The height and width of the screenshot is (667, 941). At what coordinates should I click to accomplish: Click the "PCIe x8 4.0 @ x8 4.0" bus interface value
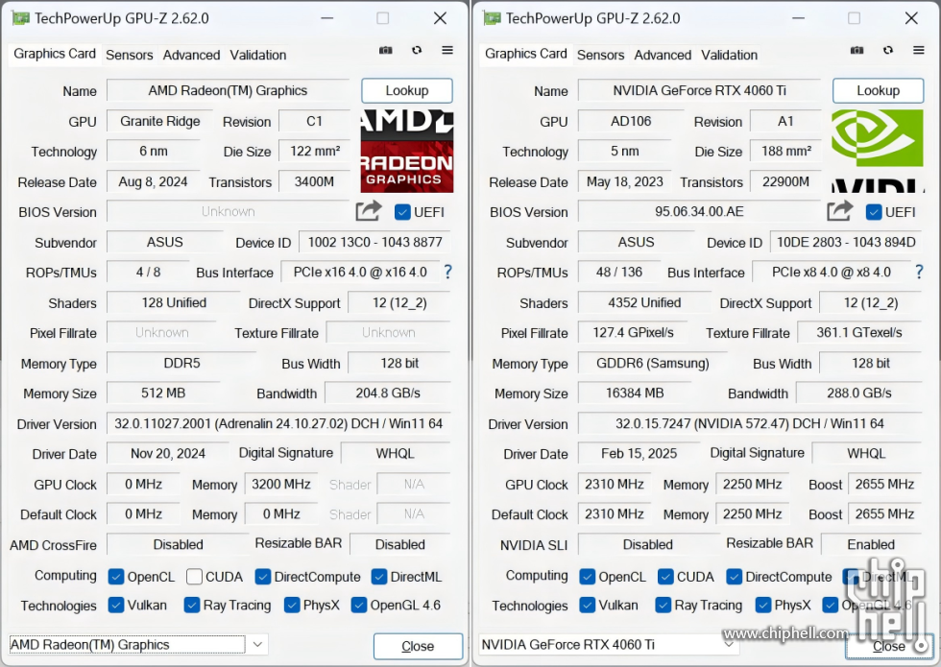(832, 273)
